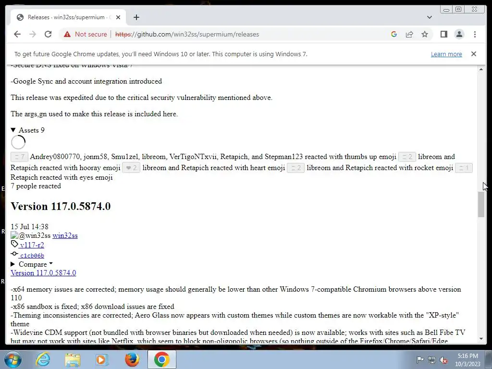Viewport: 492px width, 369px height.
Task: Click the 15 Jul 14:38 timestamp
Action: point(29,227)
